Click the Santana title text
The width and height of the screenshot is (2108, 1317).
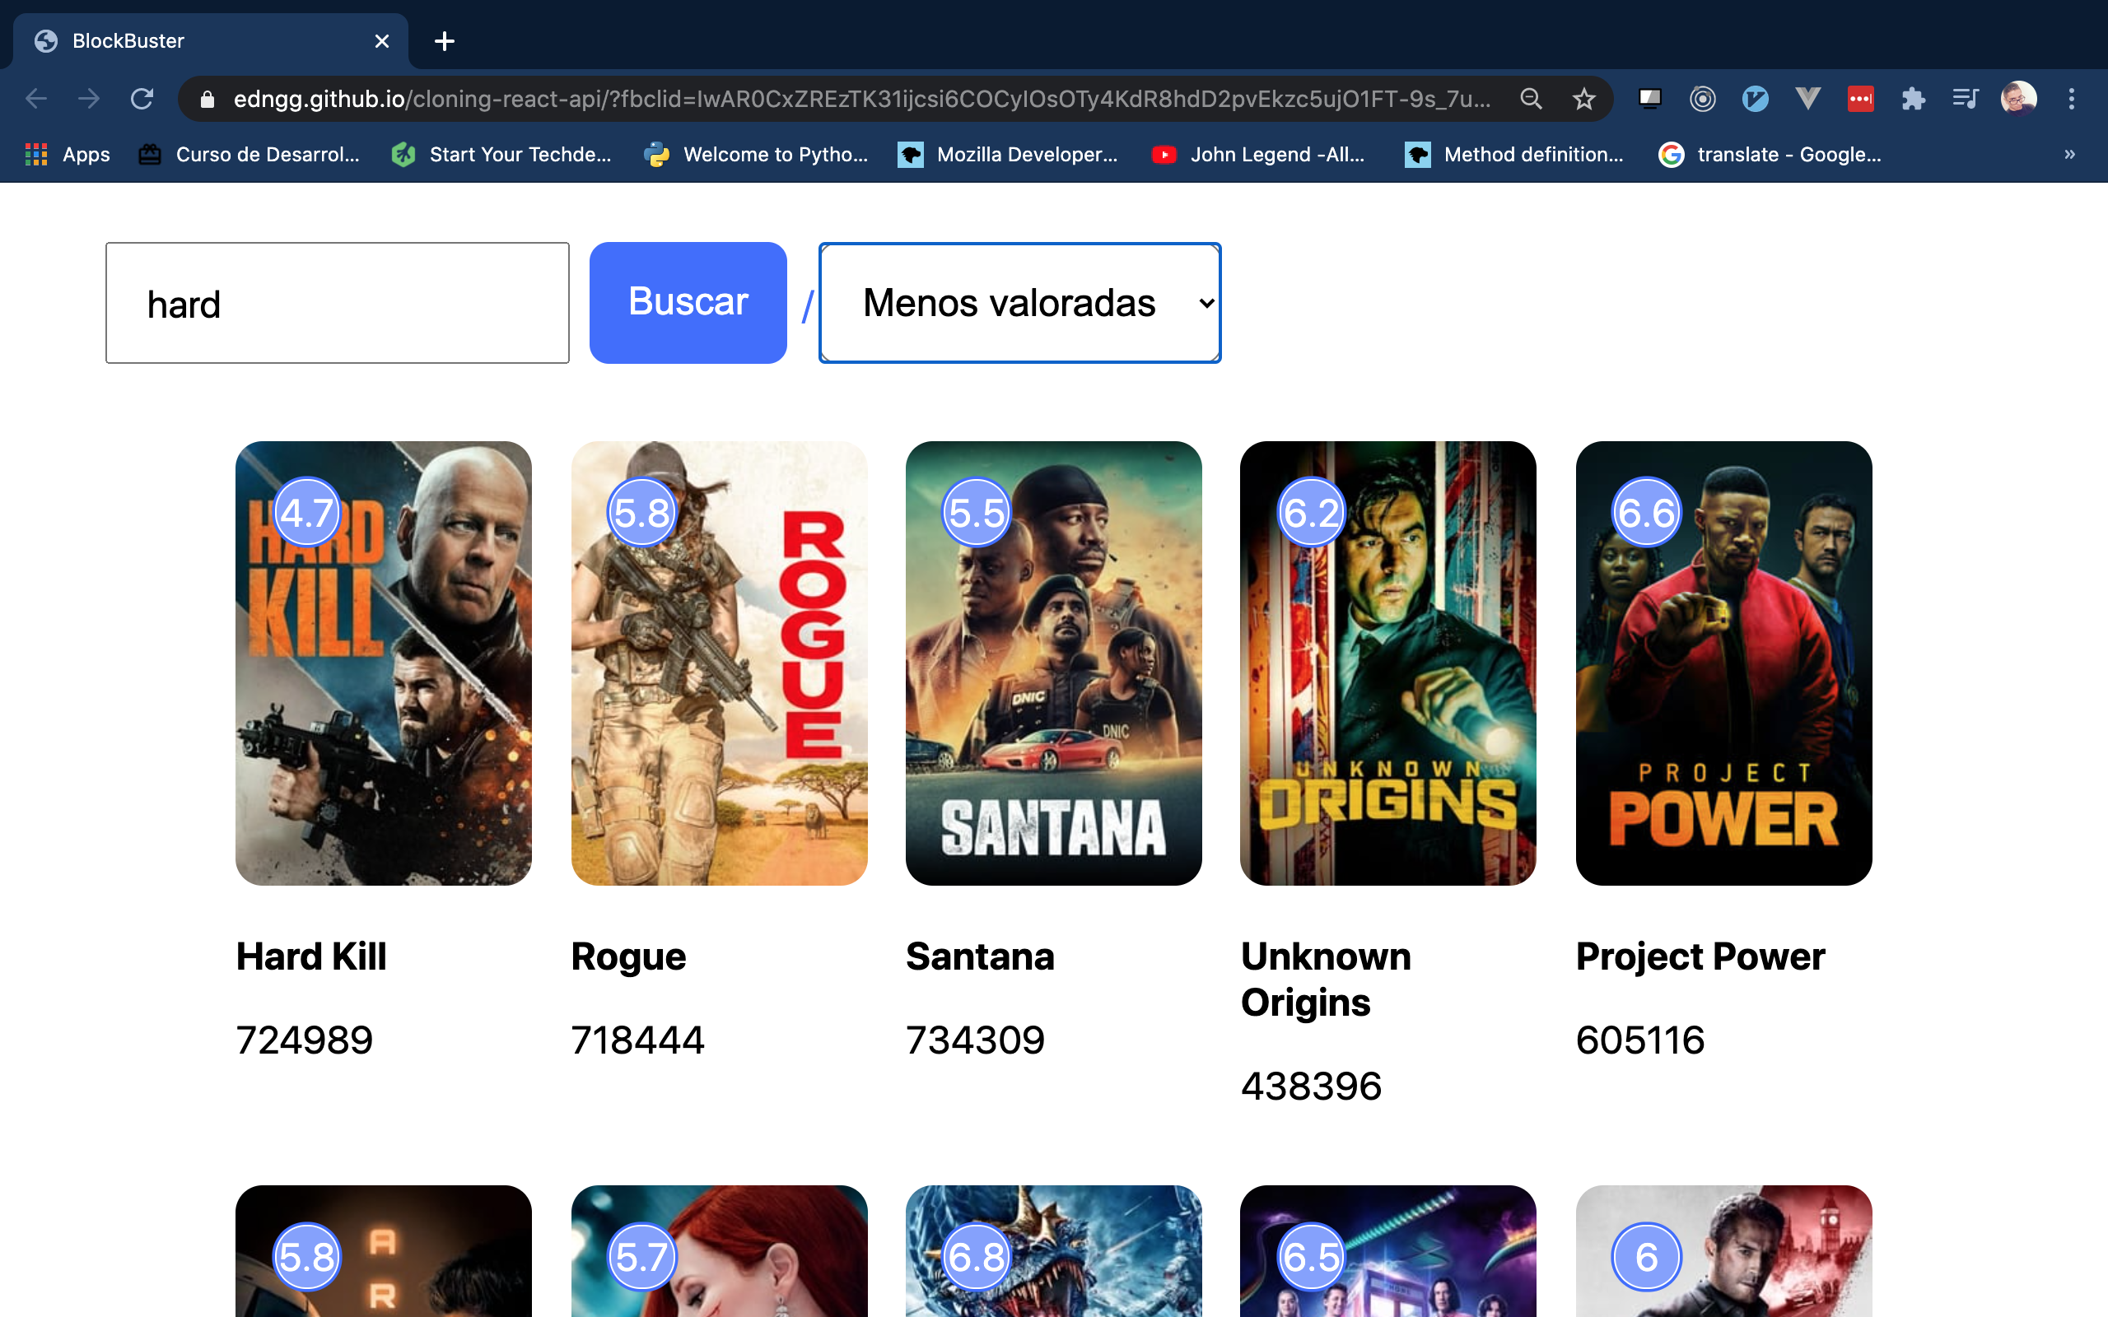[980, 956]
